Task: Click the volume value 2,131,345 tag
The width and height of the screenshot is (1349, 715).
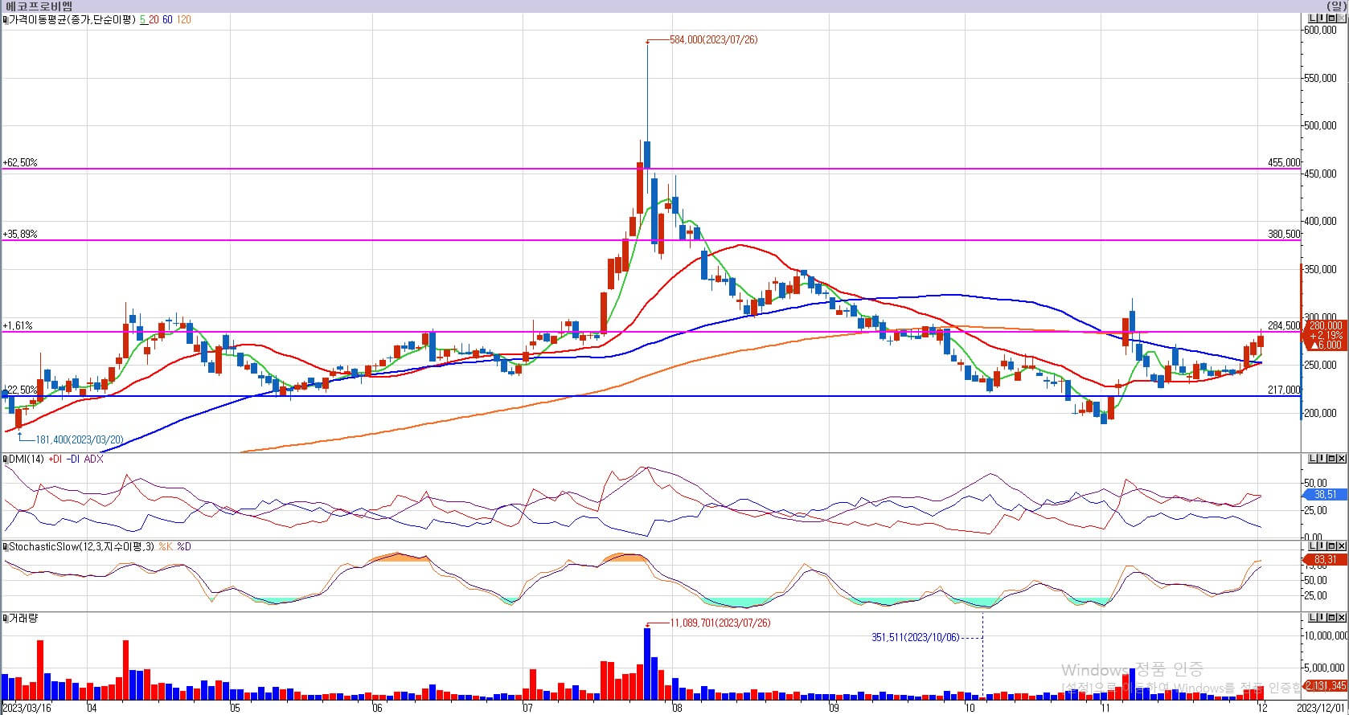Action: [1325, 685]
